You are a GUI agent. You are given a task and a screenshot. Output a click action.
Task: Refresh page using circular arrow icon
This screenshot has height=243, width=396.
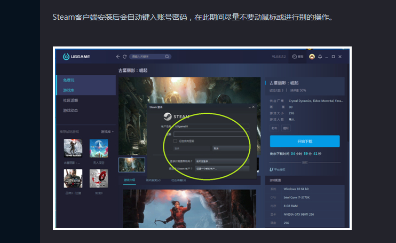(x=124, y=57)
